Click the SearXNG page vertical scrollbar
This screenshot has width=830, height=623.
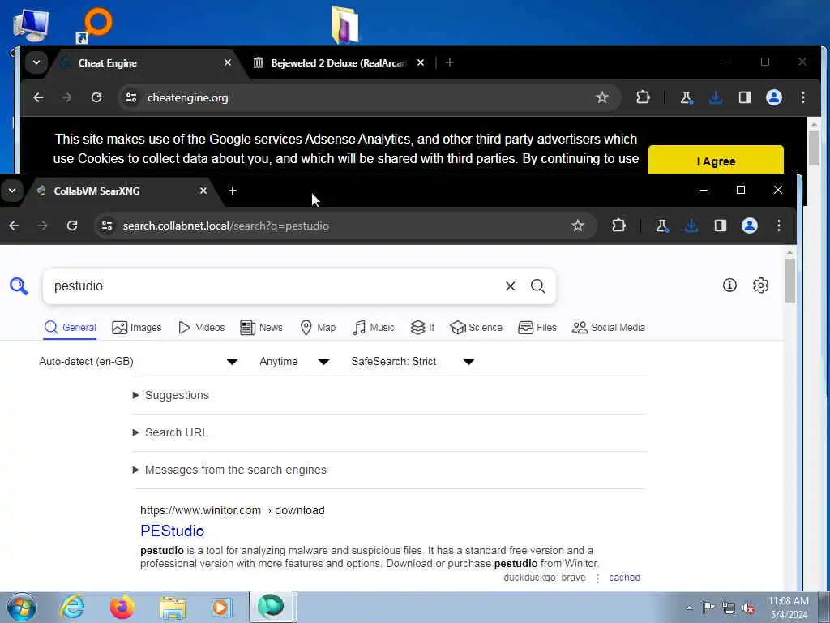(x=789, y=280)
